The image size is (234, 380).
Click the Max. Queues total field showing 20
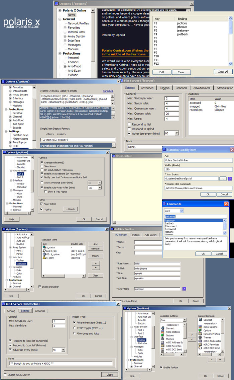(172, 113)
